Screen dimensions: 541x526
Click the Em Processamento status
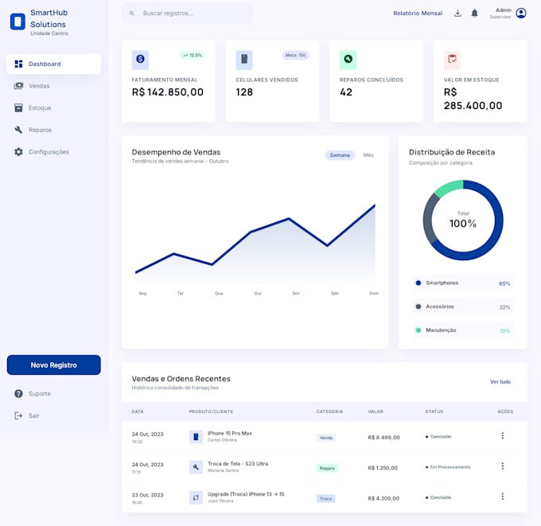pyautogui.click(x=448, y=467)
